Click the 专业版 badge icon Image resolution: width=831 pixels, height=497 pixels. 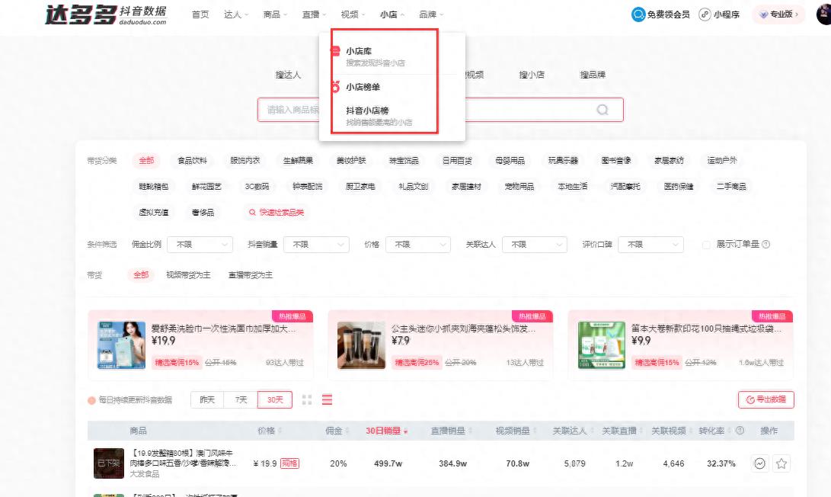(x=764, y=14)
